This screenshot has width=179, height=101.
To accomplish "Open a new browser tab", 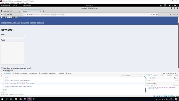I will click(43, 11).
